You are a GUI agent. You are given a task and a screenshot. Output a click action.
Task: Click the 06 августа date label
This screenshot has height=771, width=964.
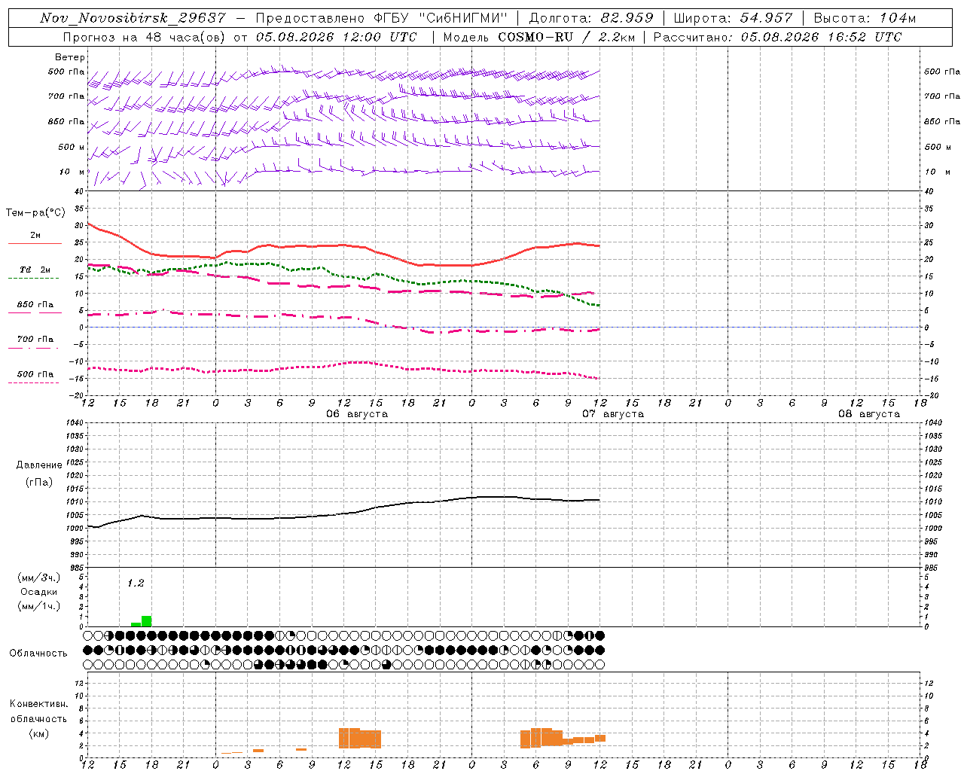[x=357, y=414]
